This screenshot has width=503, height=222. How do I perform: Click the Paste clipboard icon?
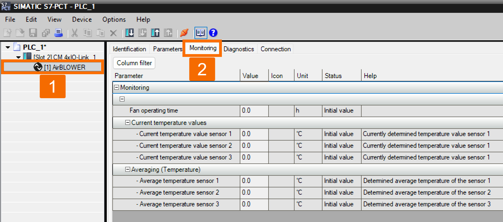(x=100, y=33)
